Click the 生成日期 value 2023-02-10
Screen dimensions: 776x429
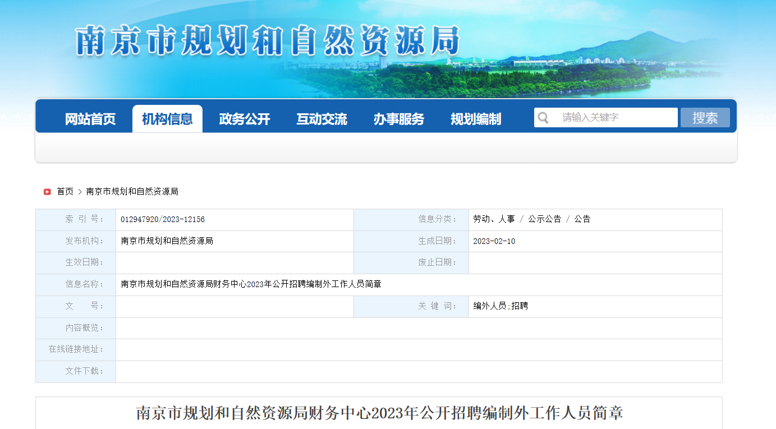(494, 241)
